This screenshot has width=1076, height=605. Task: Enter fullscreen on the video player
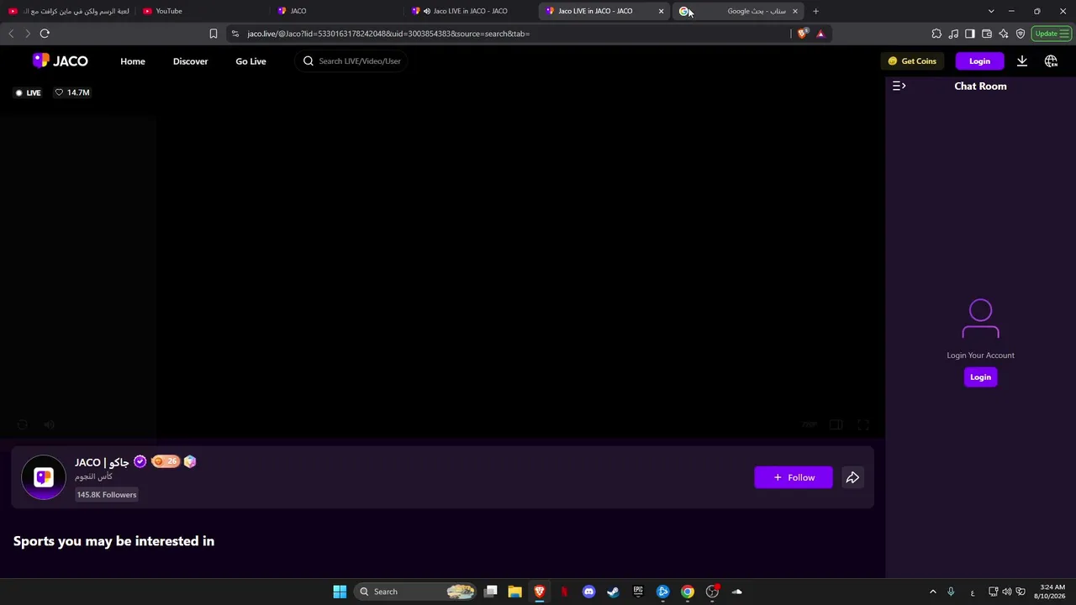point(862,425)
